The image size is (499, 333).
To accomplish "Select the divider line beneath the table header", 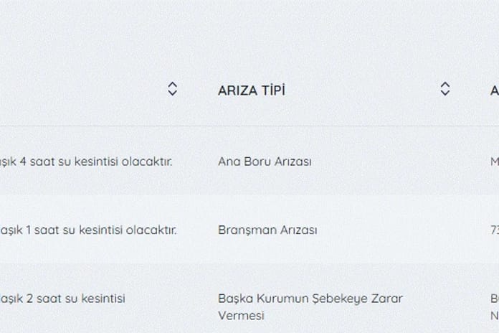I will pyautogui.click(x=249, y=126).
